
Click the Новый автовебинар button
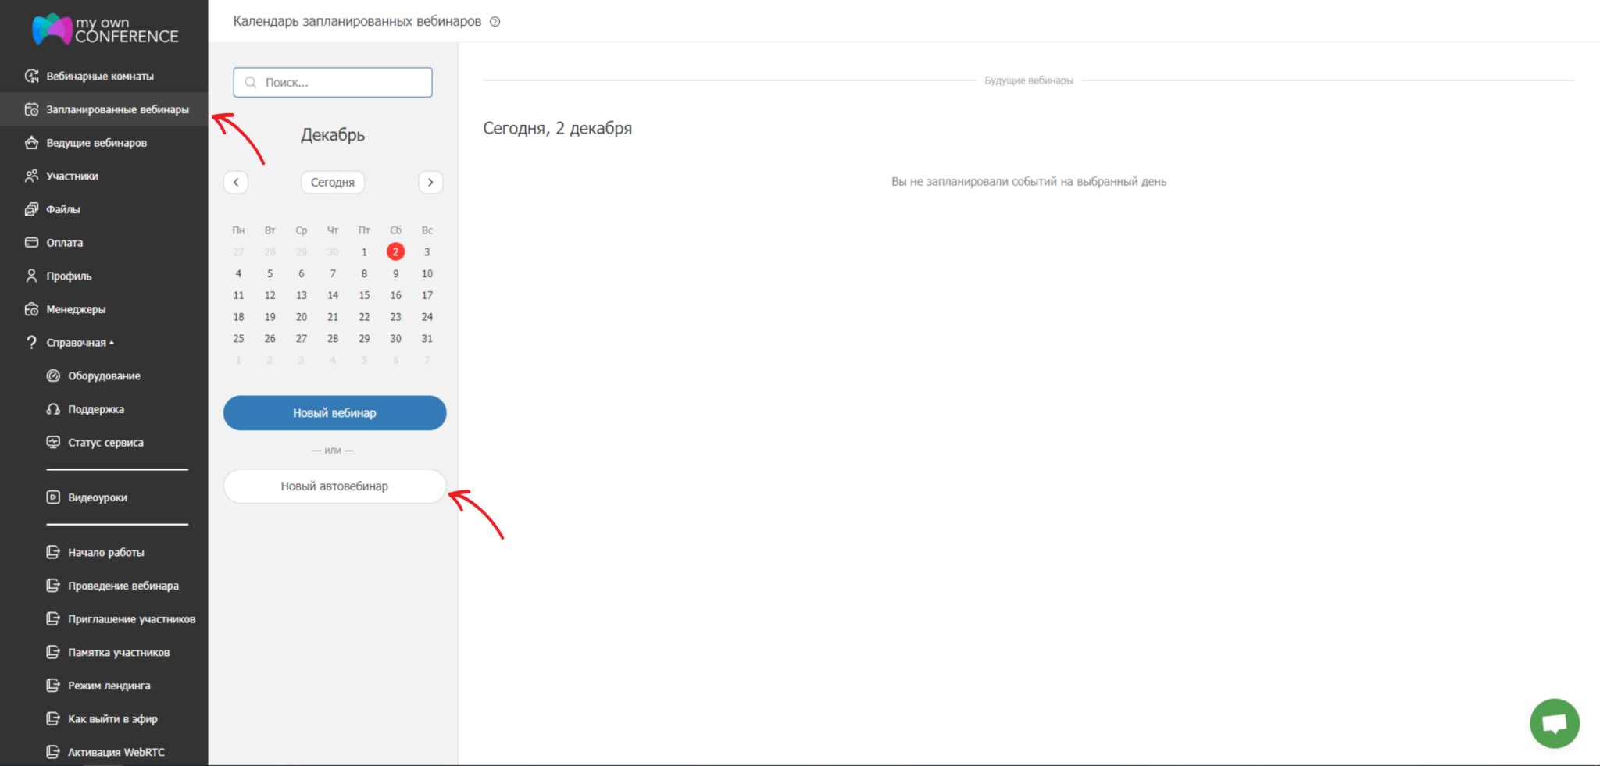[x=334, y=486]
